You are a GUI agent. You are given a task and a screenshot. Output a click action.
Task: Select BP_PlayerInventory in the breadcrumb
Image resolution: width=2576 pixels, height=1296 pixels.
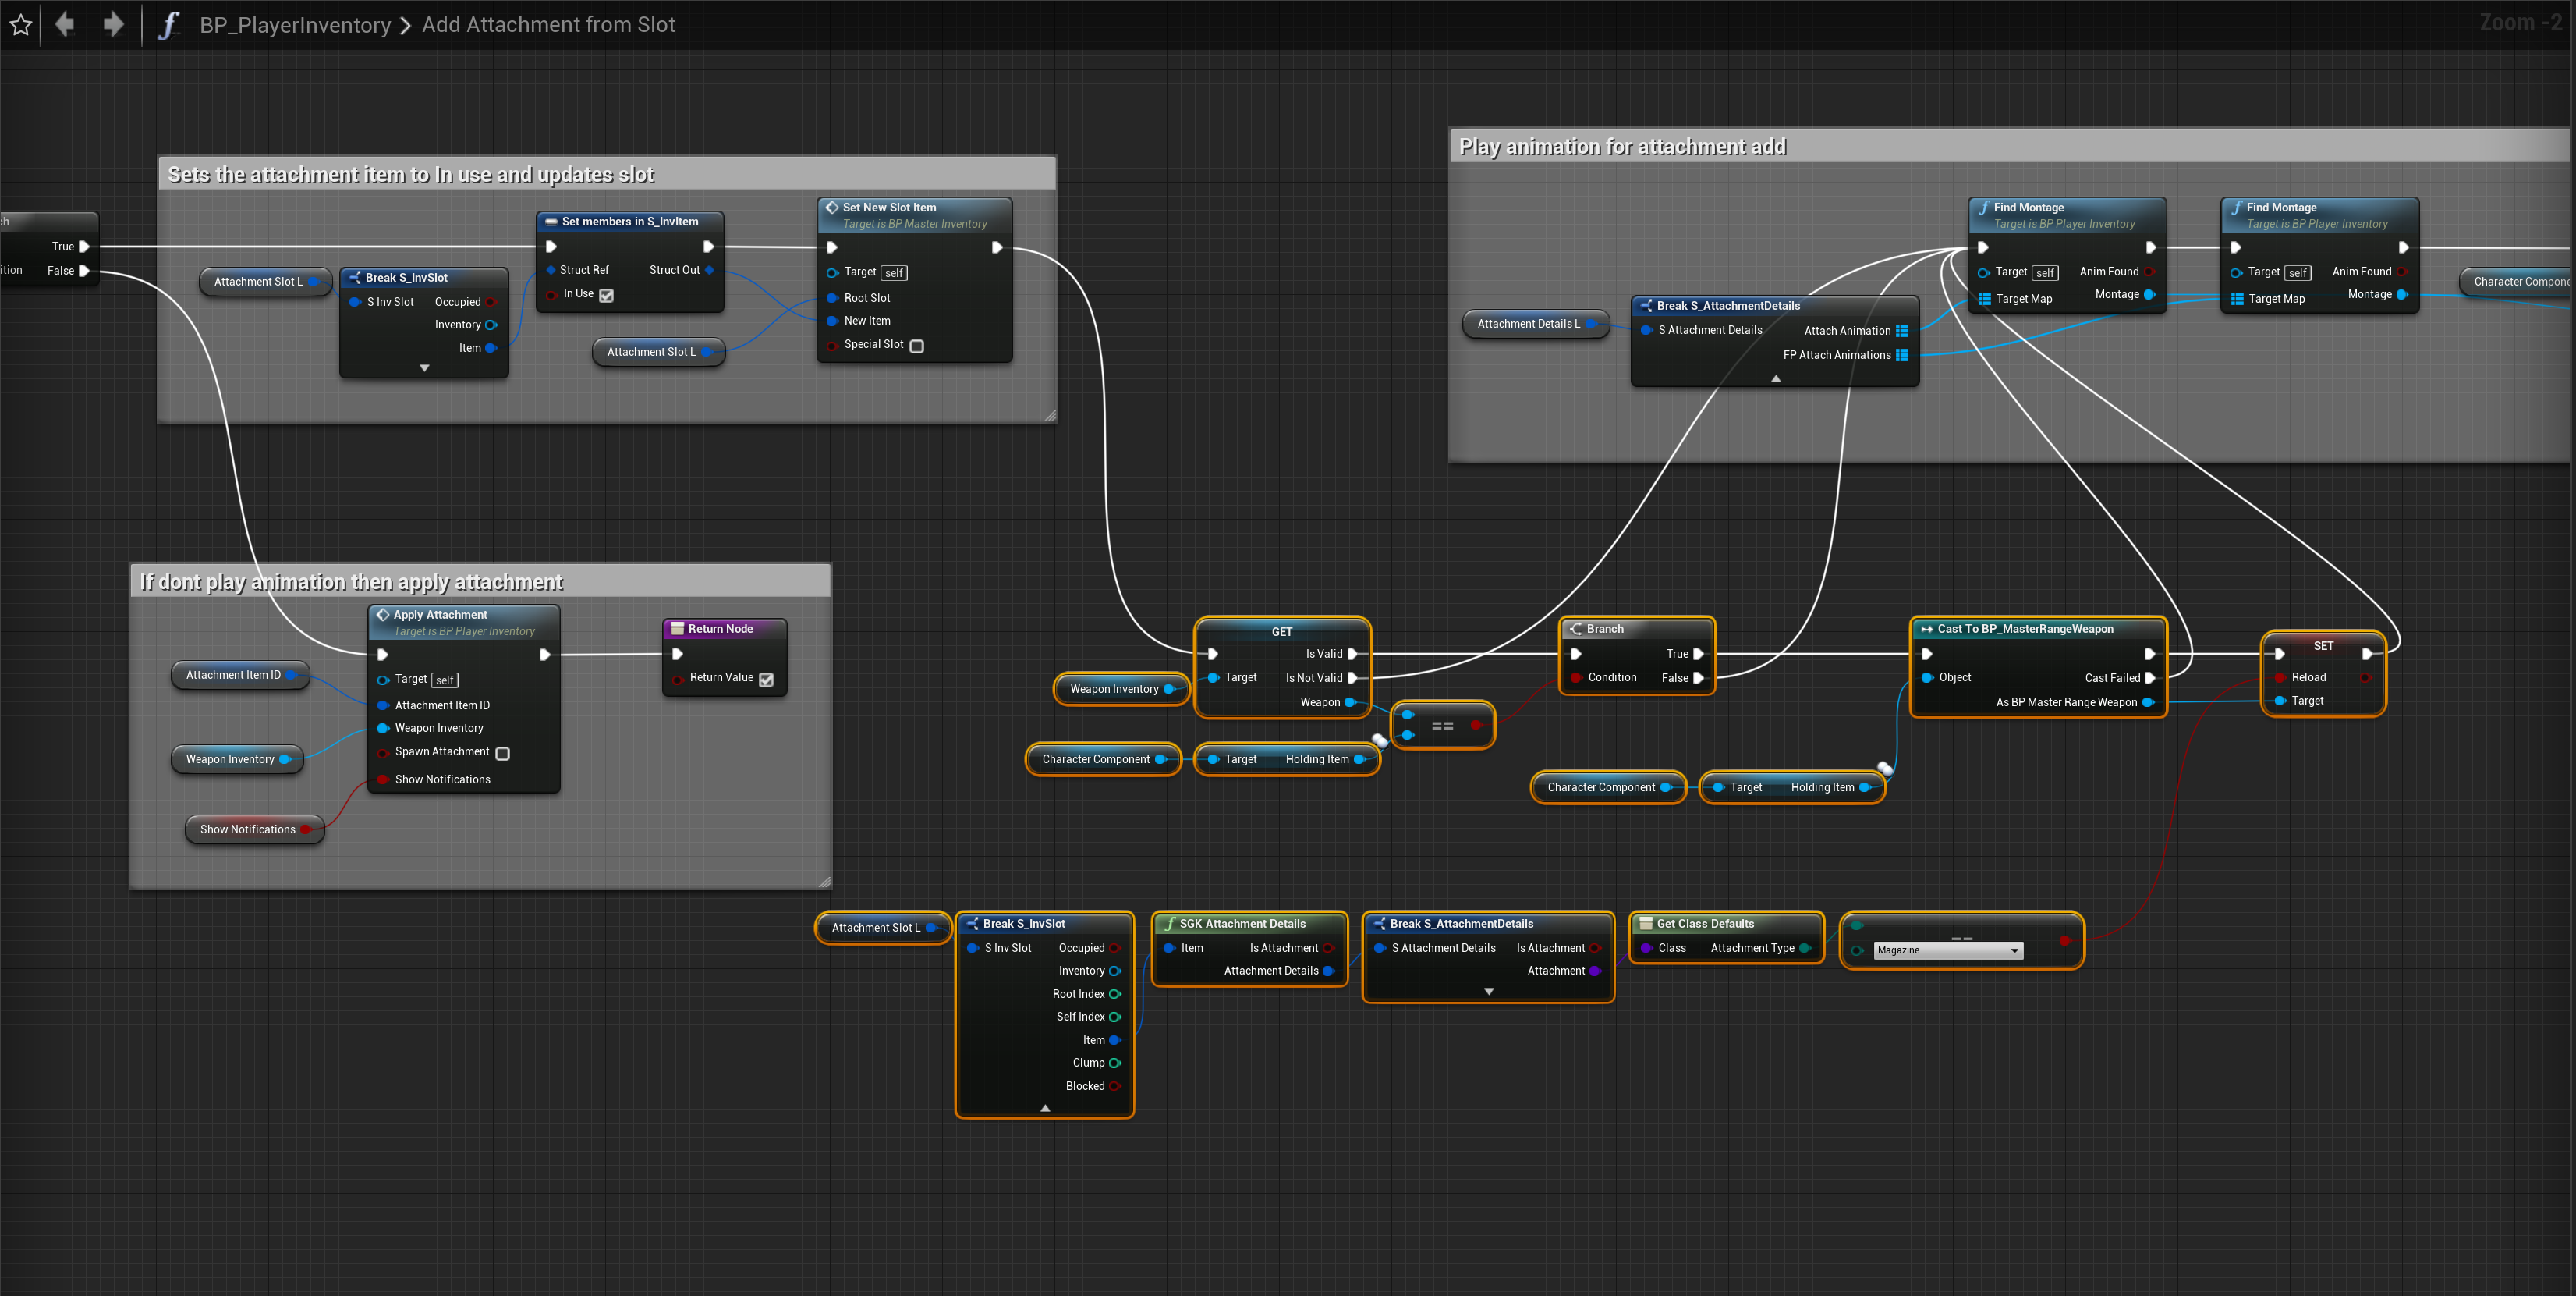pyautogui.click(x=295, y=25)
